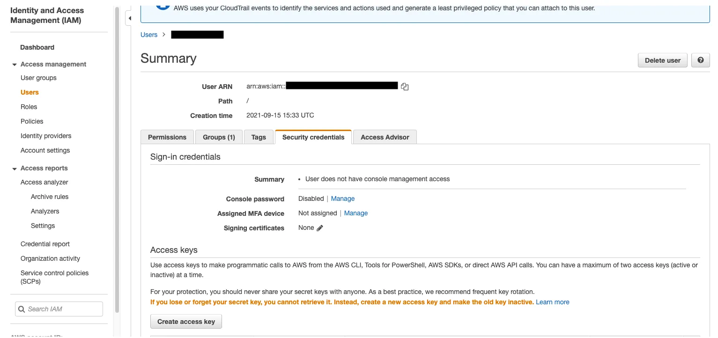This screenshot has width=718, height=338.
Task: Open Settings under Access analyzer
Action: [43, 226]
